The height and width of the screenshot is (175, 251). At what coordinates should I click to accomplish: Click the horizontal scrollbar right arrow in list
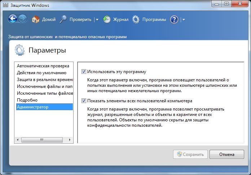[71, 140]
